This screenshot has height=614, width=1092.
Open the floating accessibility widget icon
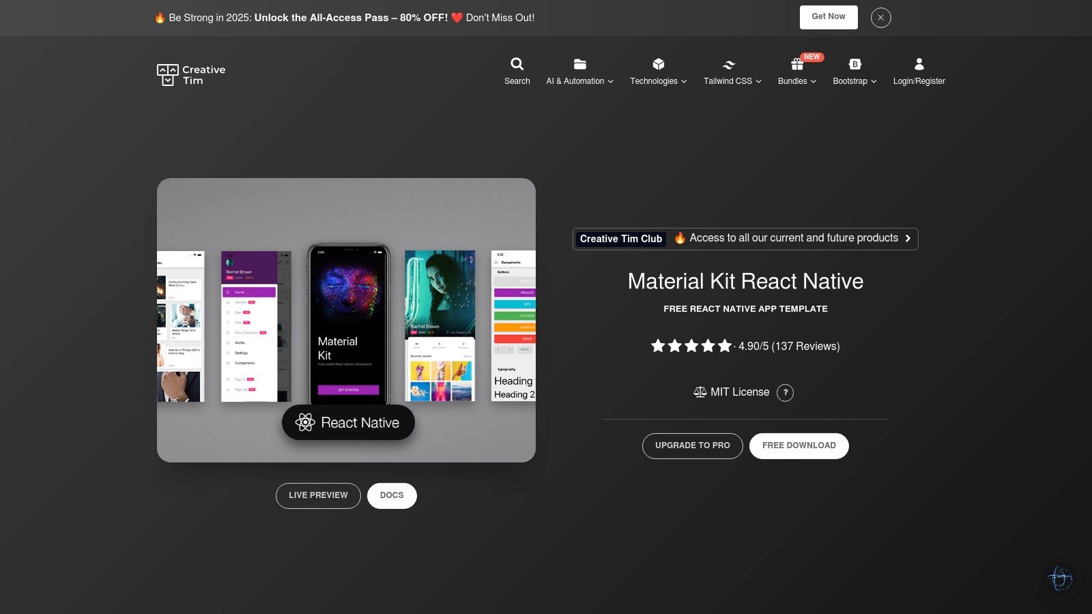pyautogui.click(x=1060, y=579)
